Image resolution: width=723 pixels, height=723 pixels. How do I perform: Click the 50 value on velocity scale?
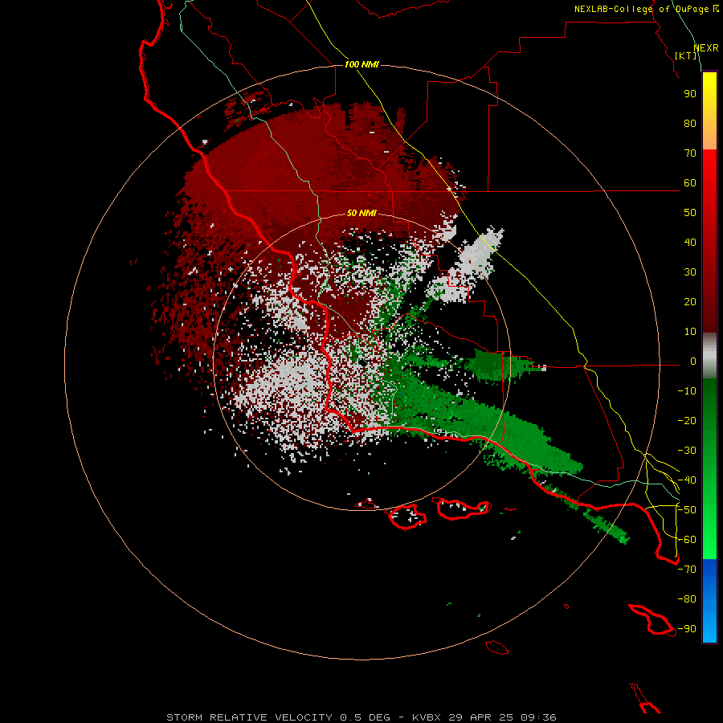click(x=690, y=213)
